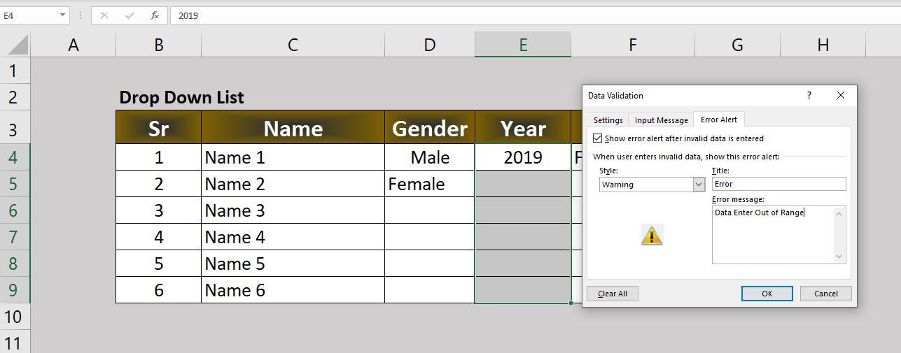Image resolution: width=901 pixels, height=353 pixels.
Task: Select row 7 header
Action: tap(15, 237)
